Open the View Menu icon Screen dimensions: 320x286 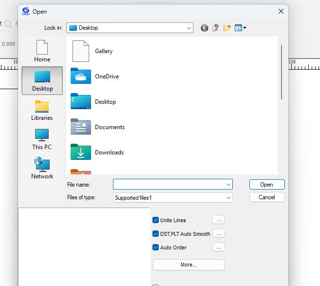pos(241,28)
